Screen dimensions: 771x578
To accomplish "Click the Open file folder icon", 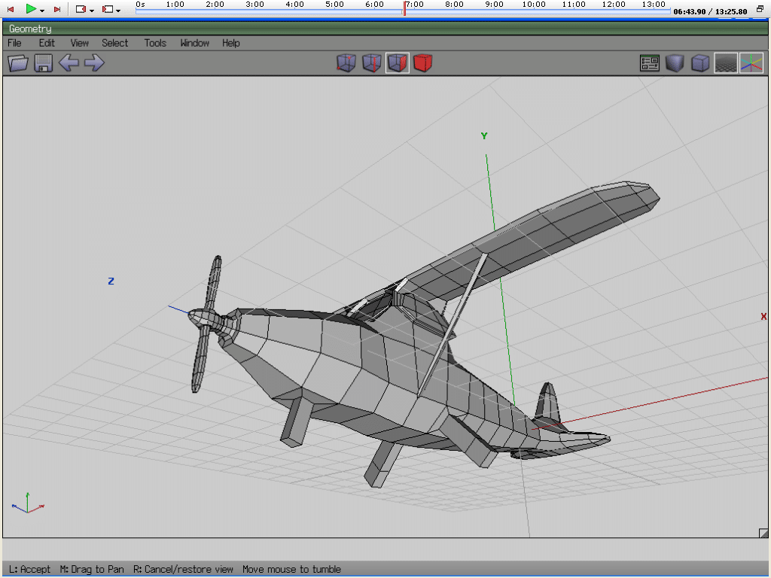I will tap(18, 63).
